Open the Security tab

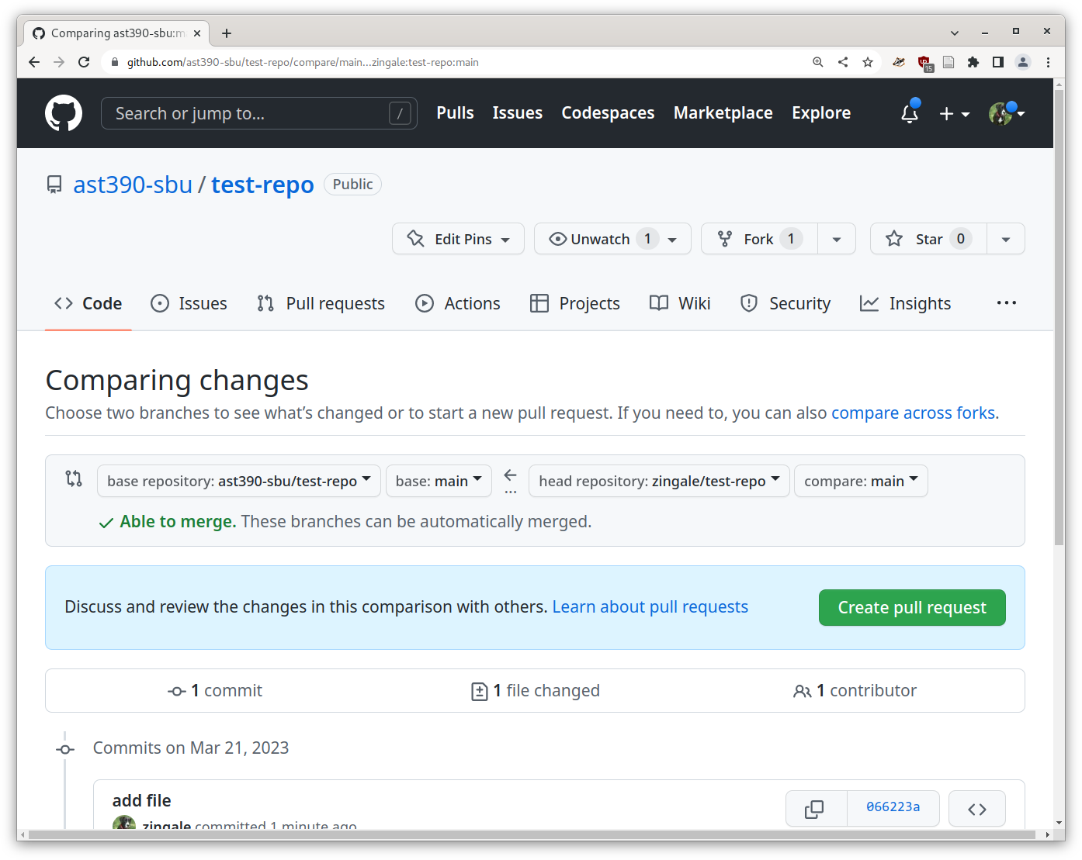point(785,303)
